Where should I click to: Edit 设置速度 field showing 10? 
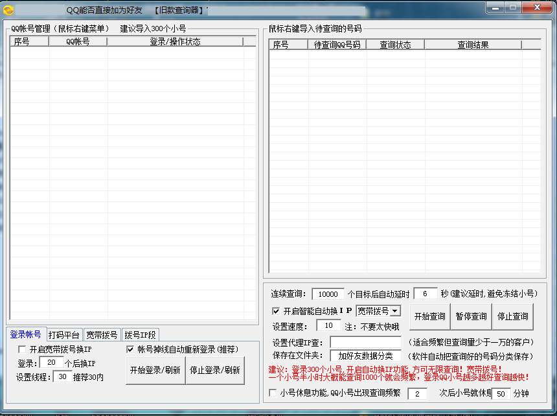[328, 325]
